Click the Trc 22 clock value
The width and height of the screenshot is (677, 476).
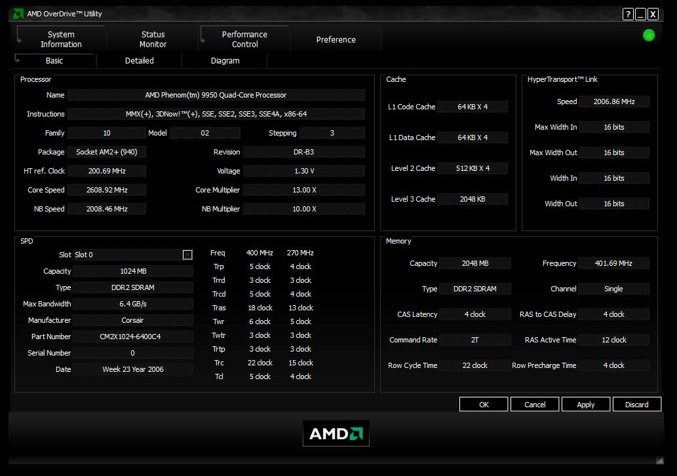pos(260,363)
